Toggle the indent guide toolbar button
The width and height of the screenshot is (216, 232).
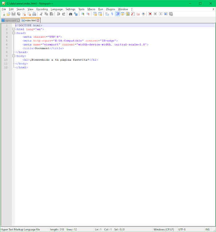(x=117, y=14)
